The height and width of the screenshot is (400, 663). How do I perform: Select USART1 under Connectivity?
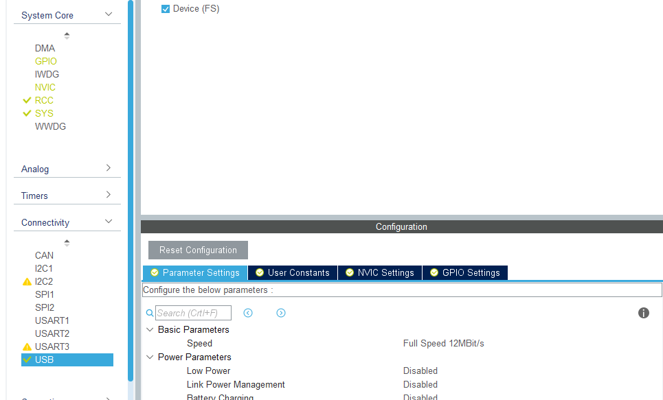coord(52,321)
